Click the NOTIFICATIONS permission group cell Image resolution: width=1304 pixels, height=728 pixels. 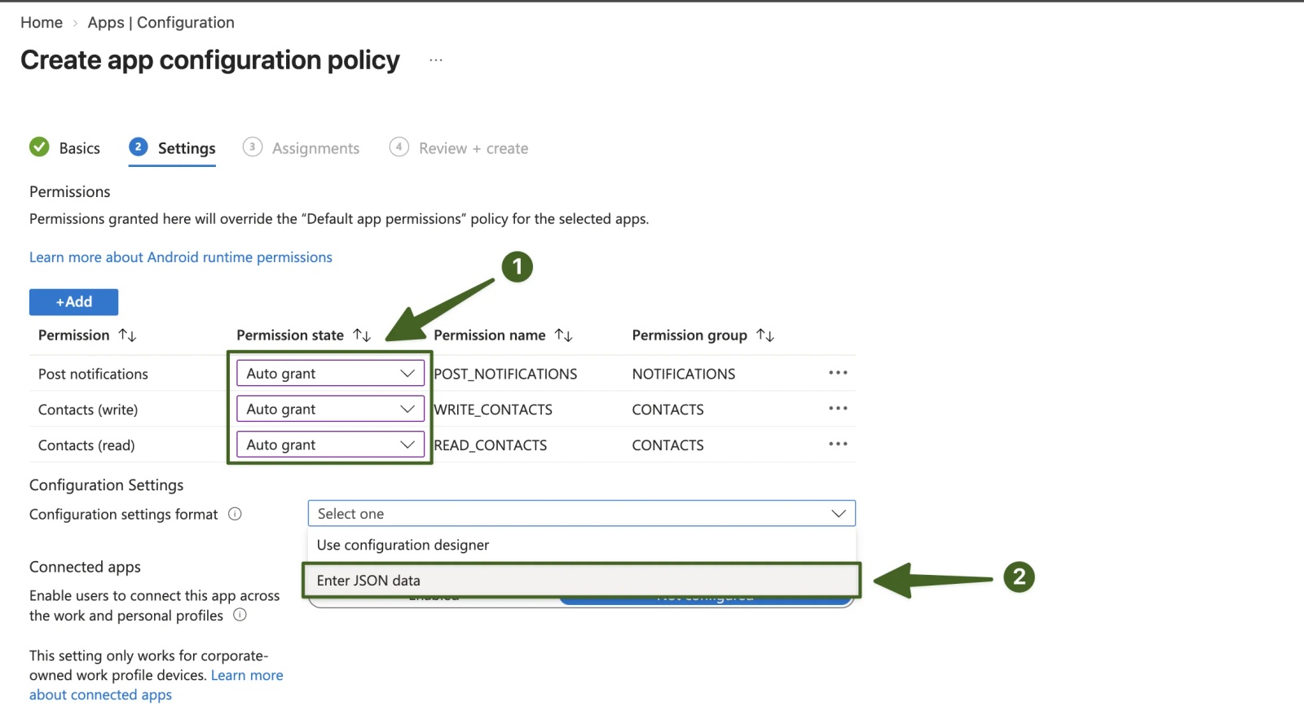tap(684, 374)
